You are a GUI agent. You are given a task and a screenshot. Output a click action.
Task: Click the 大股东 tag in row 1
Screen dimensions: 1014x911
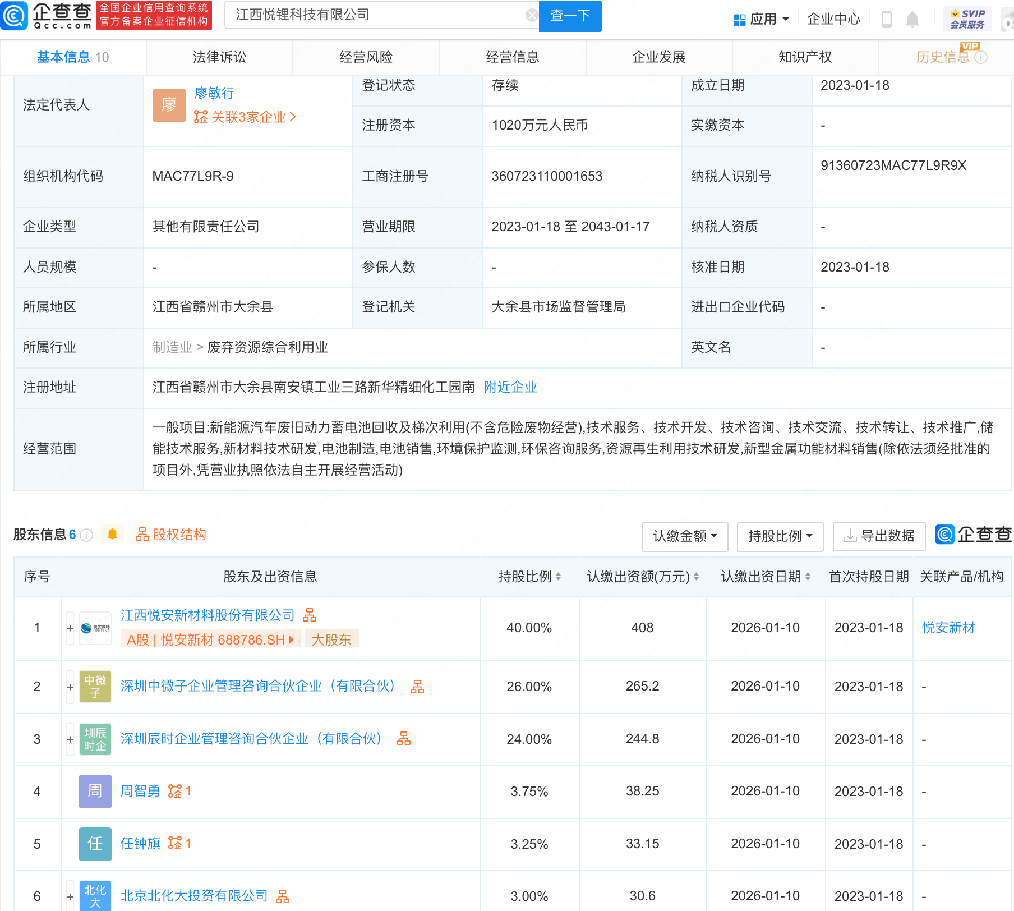pos(331,639)
